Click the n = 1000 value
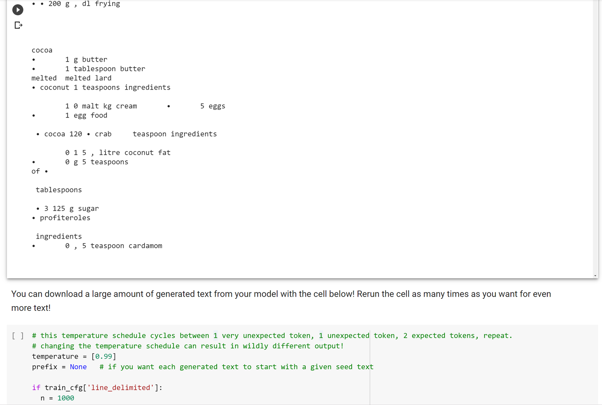Screen dimensions: 602x405 tap(66, 398)
